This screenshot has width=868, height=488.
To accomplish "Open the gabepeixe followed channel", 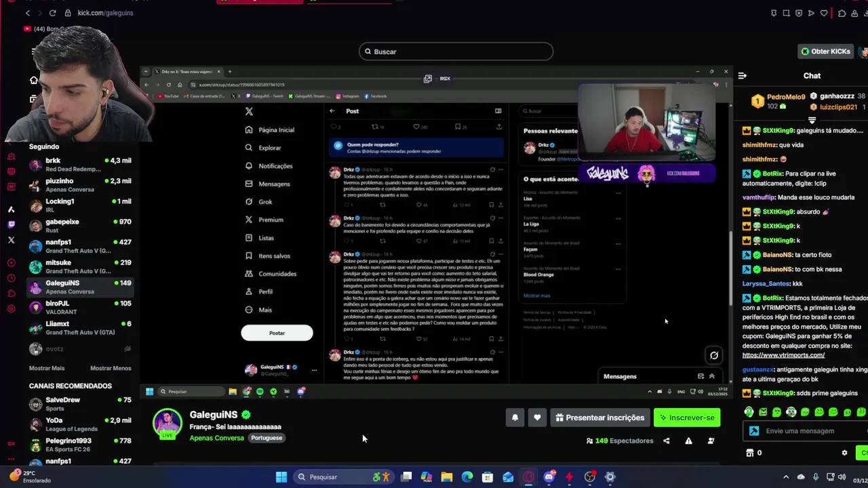I will 81,226.
